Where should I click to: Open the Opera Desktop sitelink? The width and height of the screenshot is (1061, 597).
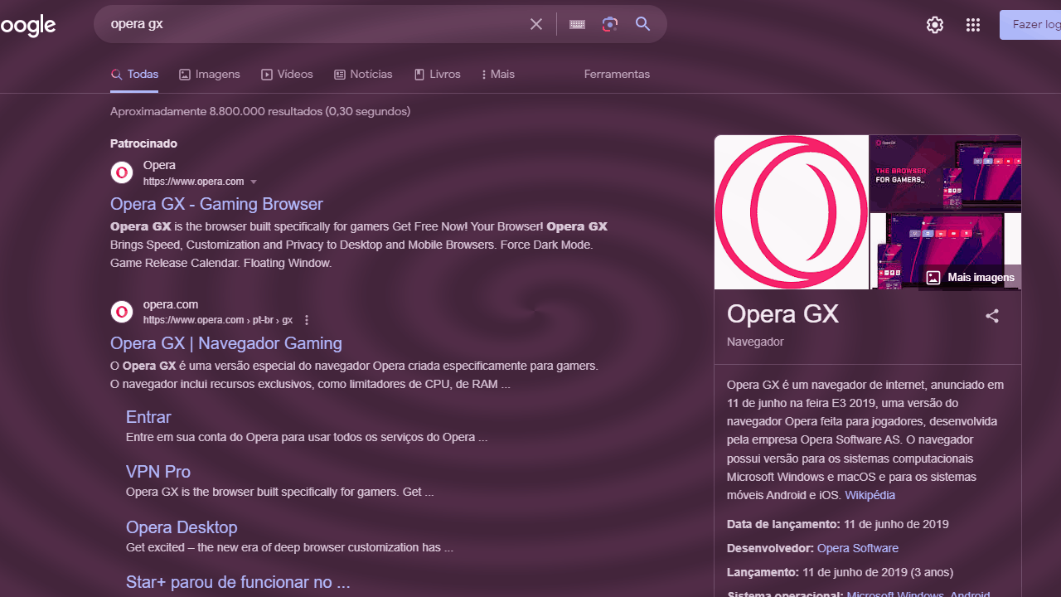tap(182, 527)
